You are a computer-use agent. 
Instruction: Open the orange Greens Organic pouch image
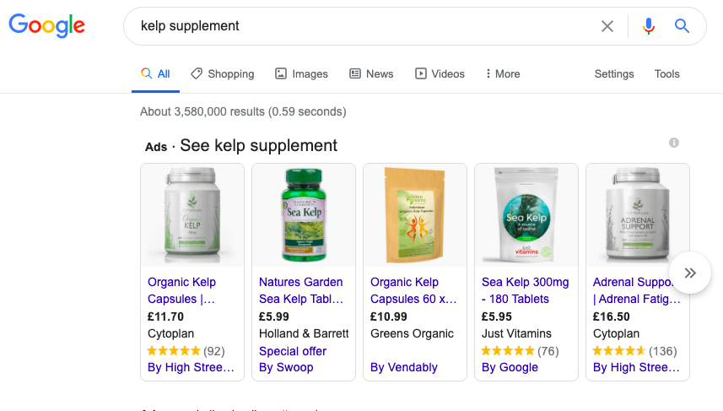pos(415,215)
